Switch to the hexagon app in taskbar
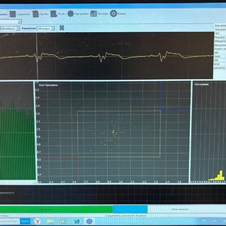This screenshot has width=226, height=226. (89, 221)
